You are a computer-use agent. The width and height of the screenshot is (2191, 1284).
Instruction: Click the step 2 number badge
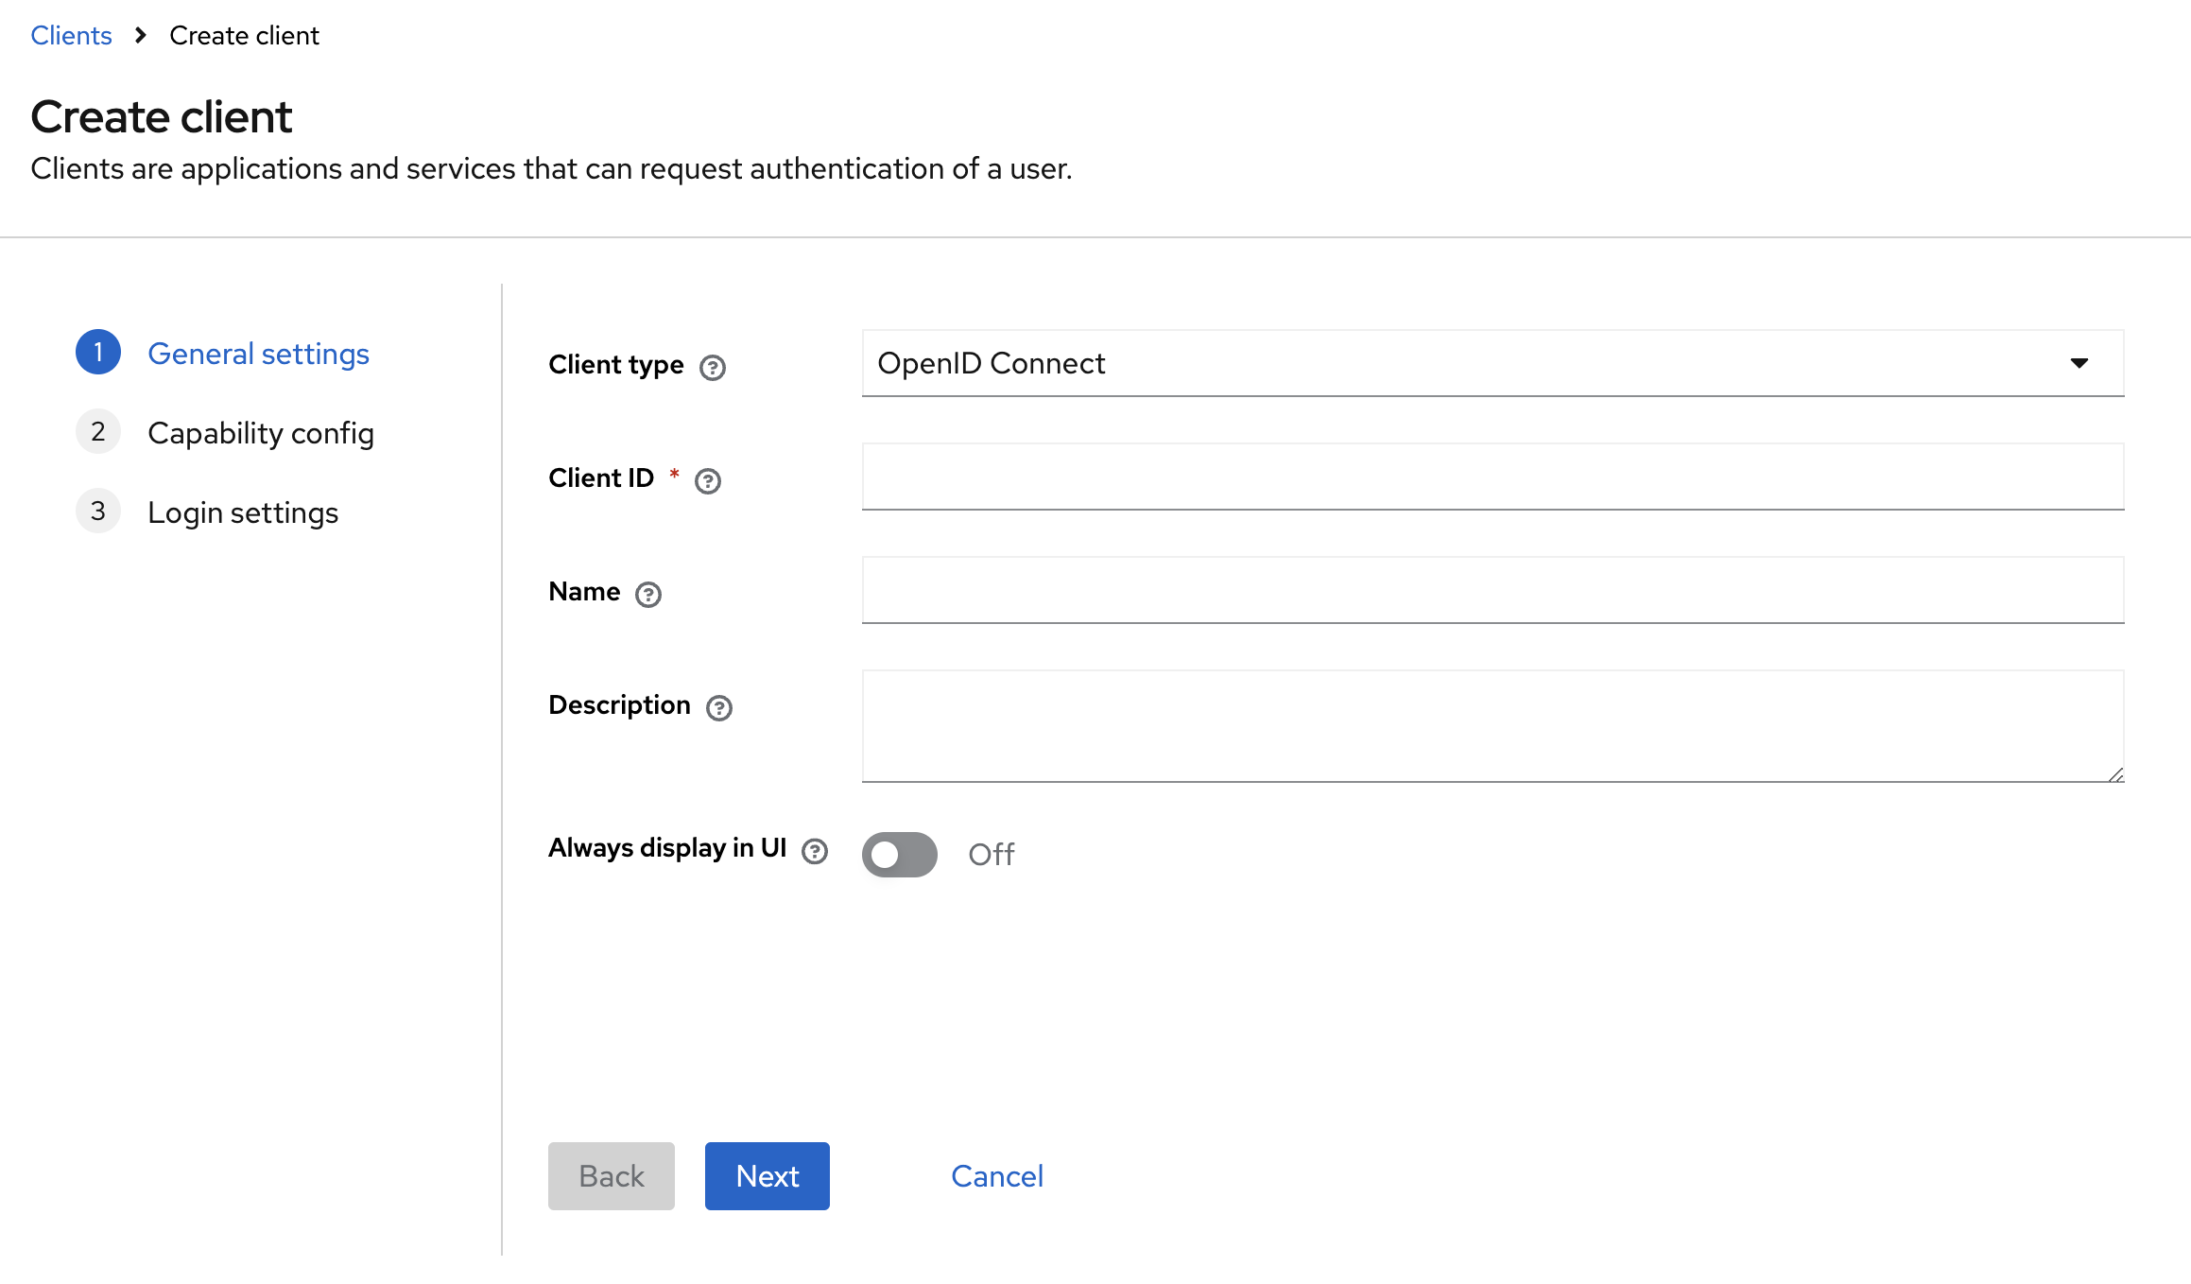(x=98, y=432)
